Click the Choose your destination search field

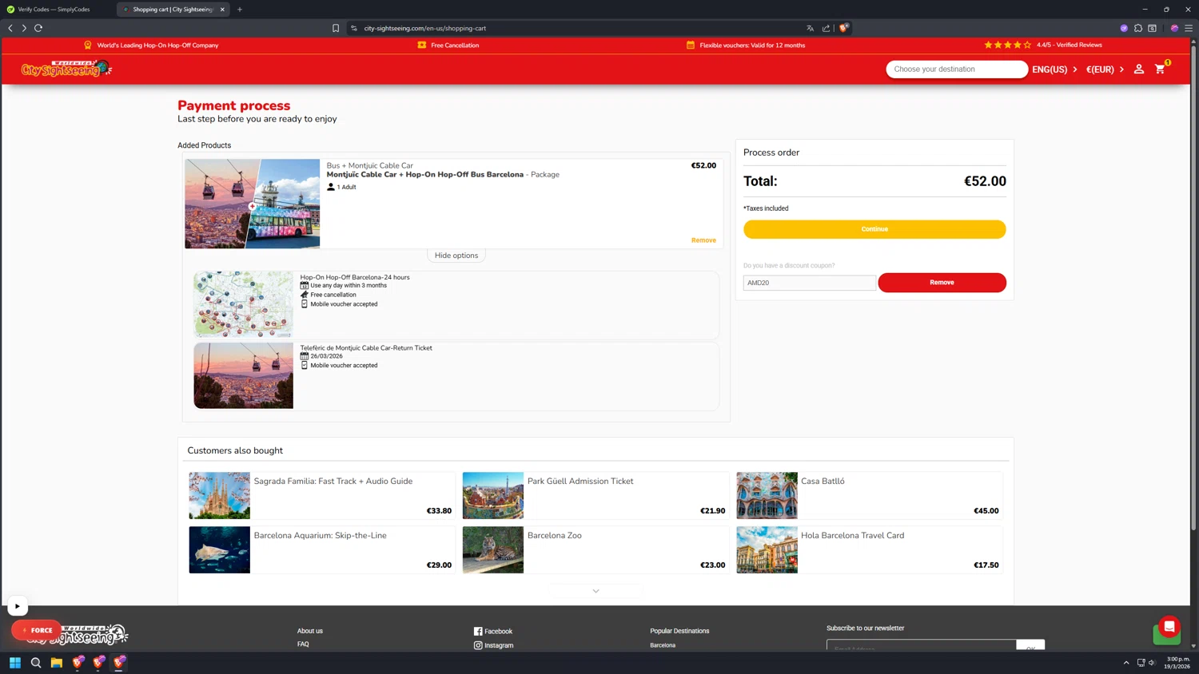(x=956, y=69)
